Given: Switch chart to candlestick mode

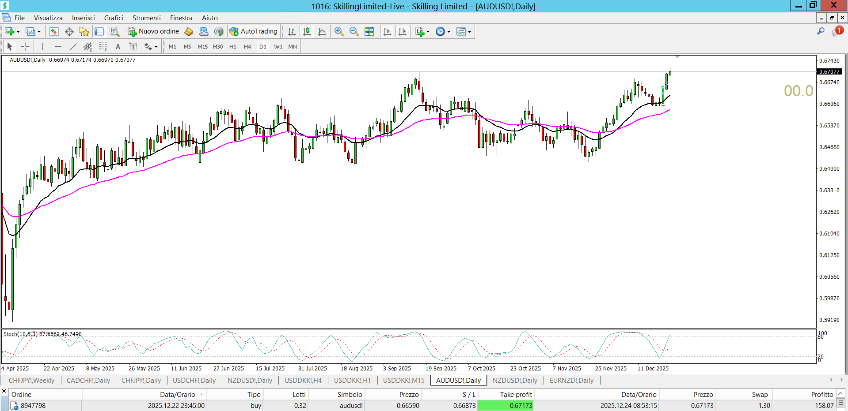Looking at the screenshot, I should [x=307, y=31].
